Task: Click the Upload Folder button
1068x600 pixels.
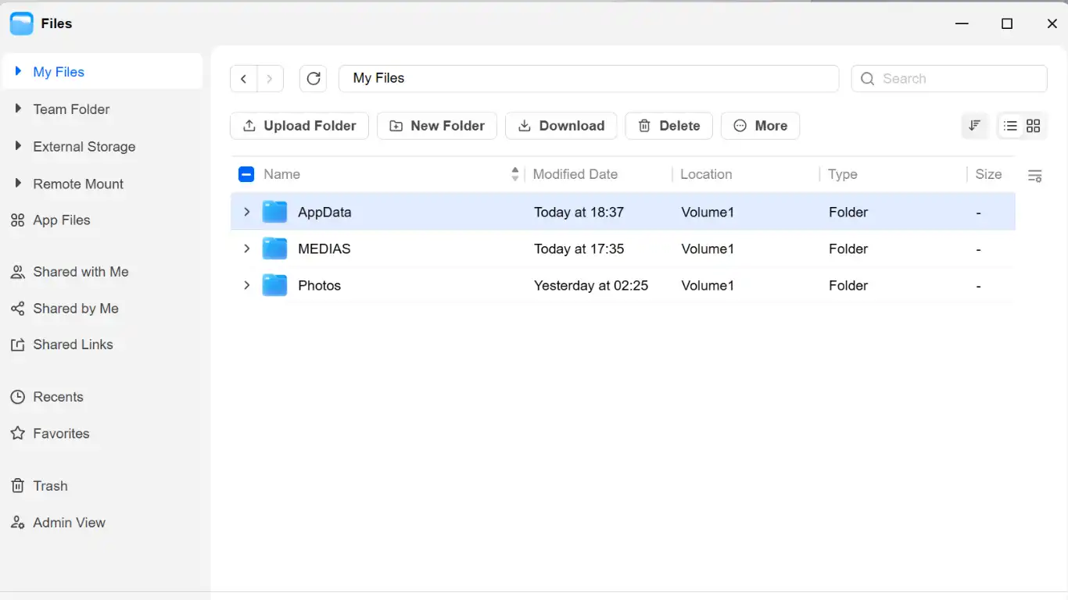Action: coord(299,126)
